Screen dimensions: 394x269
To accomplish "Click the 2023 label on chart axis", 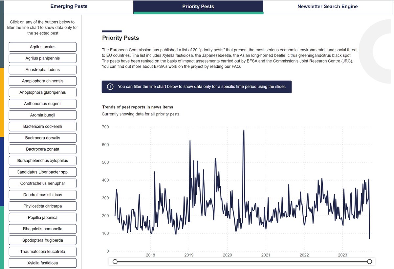I will [x=342, y=255].
